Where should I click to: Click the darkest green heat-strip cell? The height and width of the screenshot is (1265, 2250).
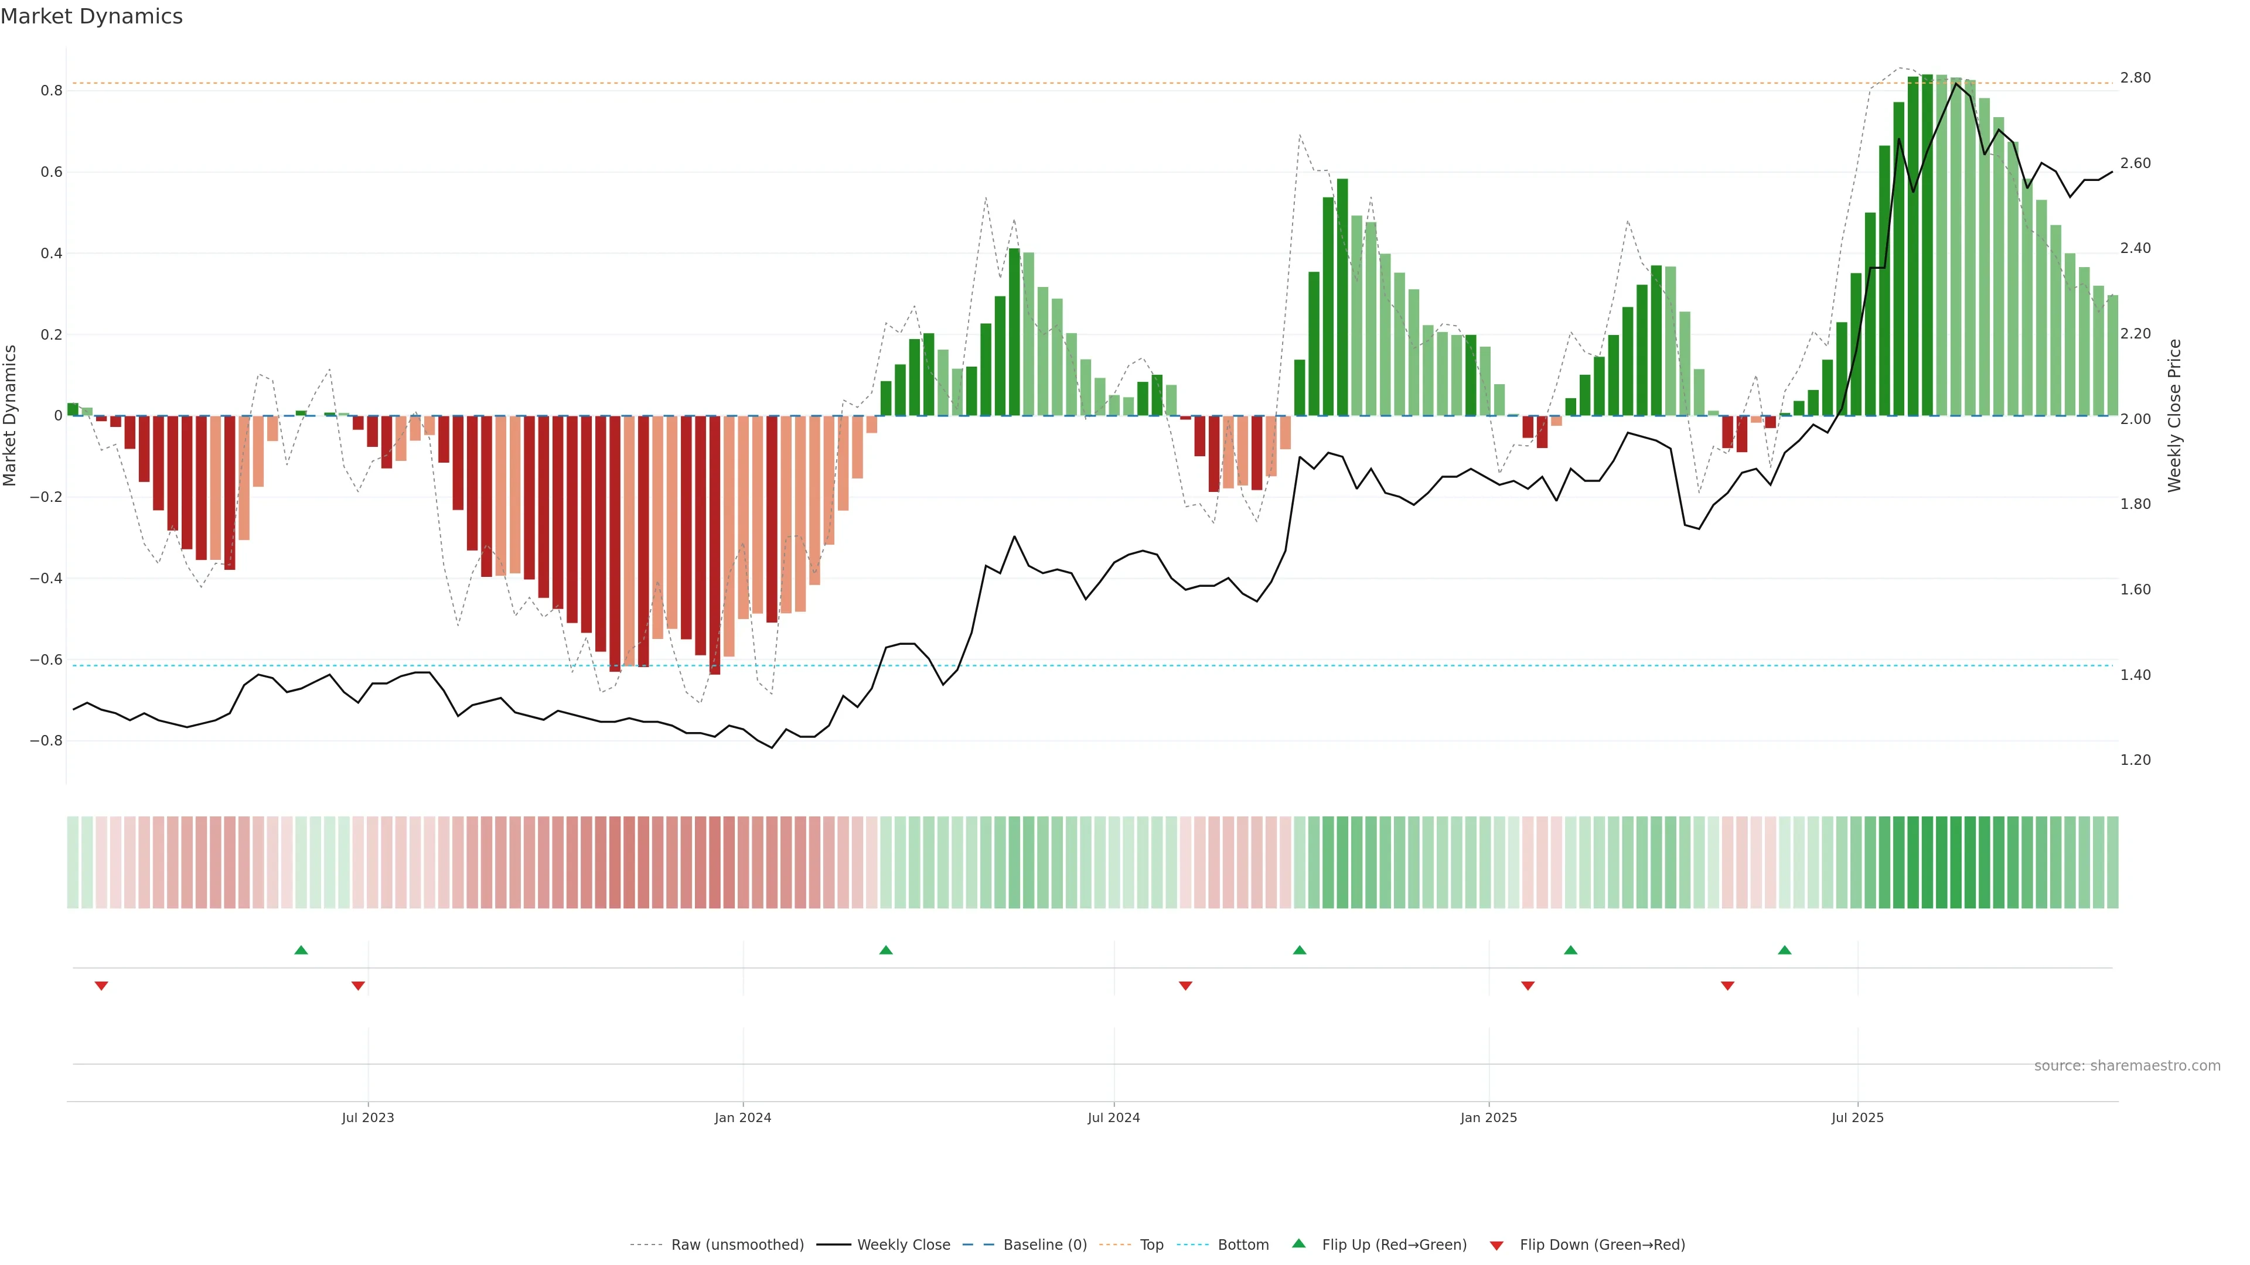1928,863
